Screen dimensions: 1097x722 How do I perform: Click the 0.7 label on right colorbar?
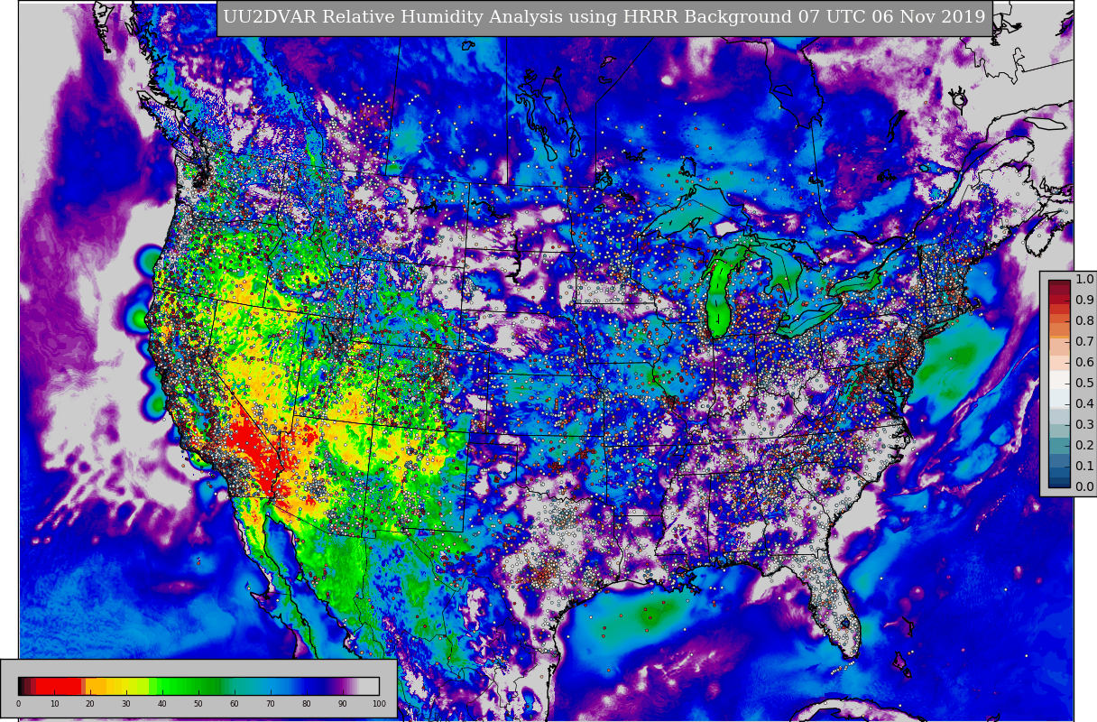point(1084,342)
